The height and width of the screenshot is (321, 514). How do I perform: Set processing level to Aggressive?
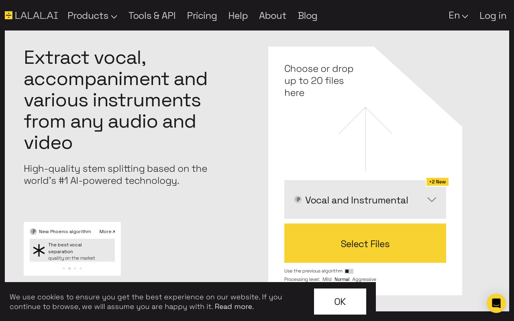(x=364, y=279)
